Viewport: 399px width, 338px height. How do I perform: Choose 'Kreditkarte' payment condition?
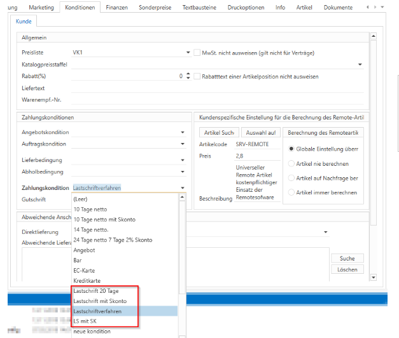[x=87, y=280]
